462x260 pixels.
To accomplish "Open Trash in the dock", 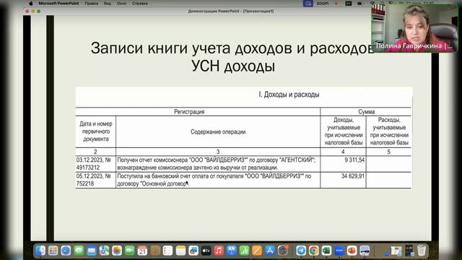I will tap(422, 251).
